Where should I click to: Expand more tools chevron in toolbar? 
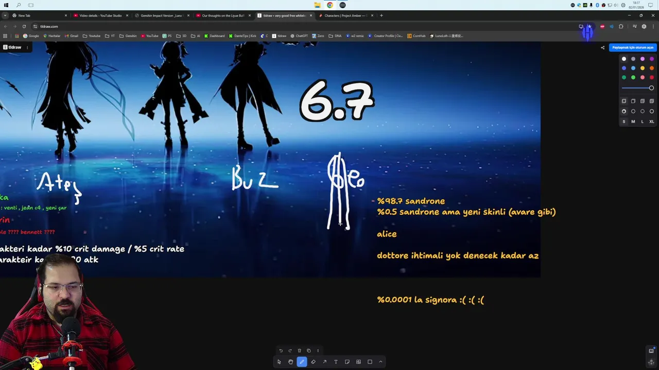[380, 362]
